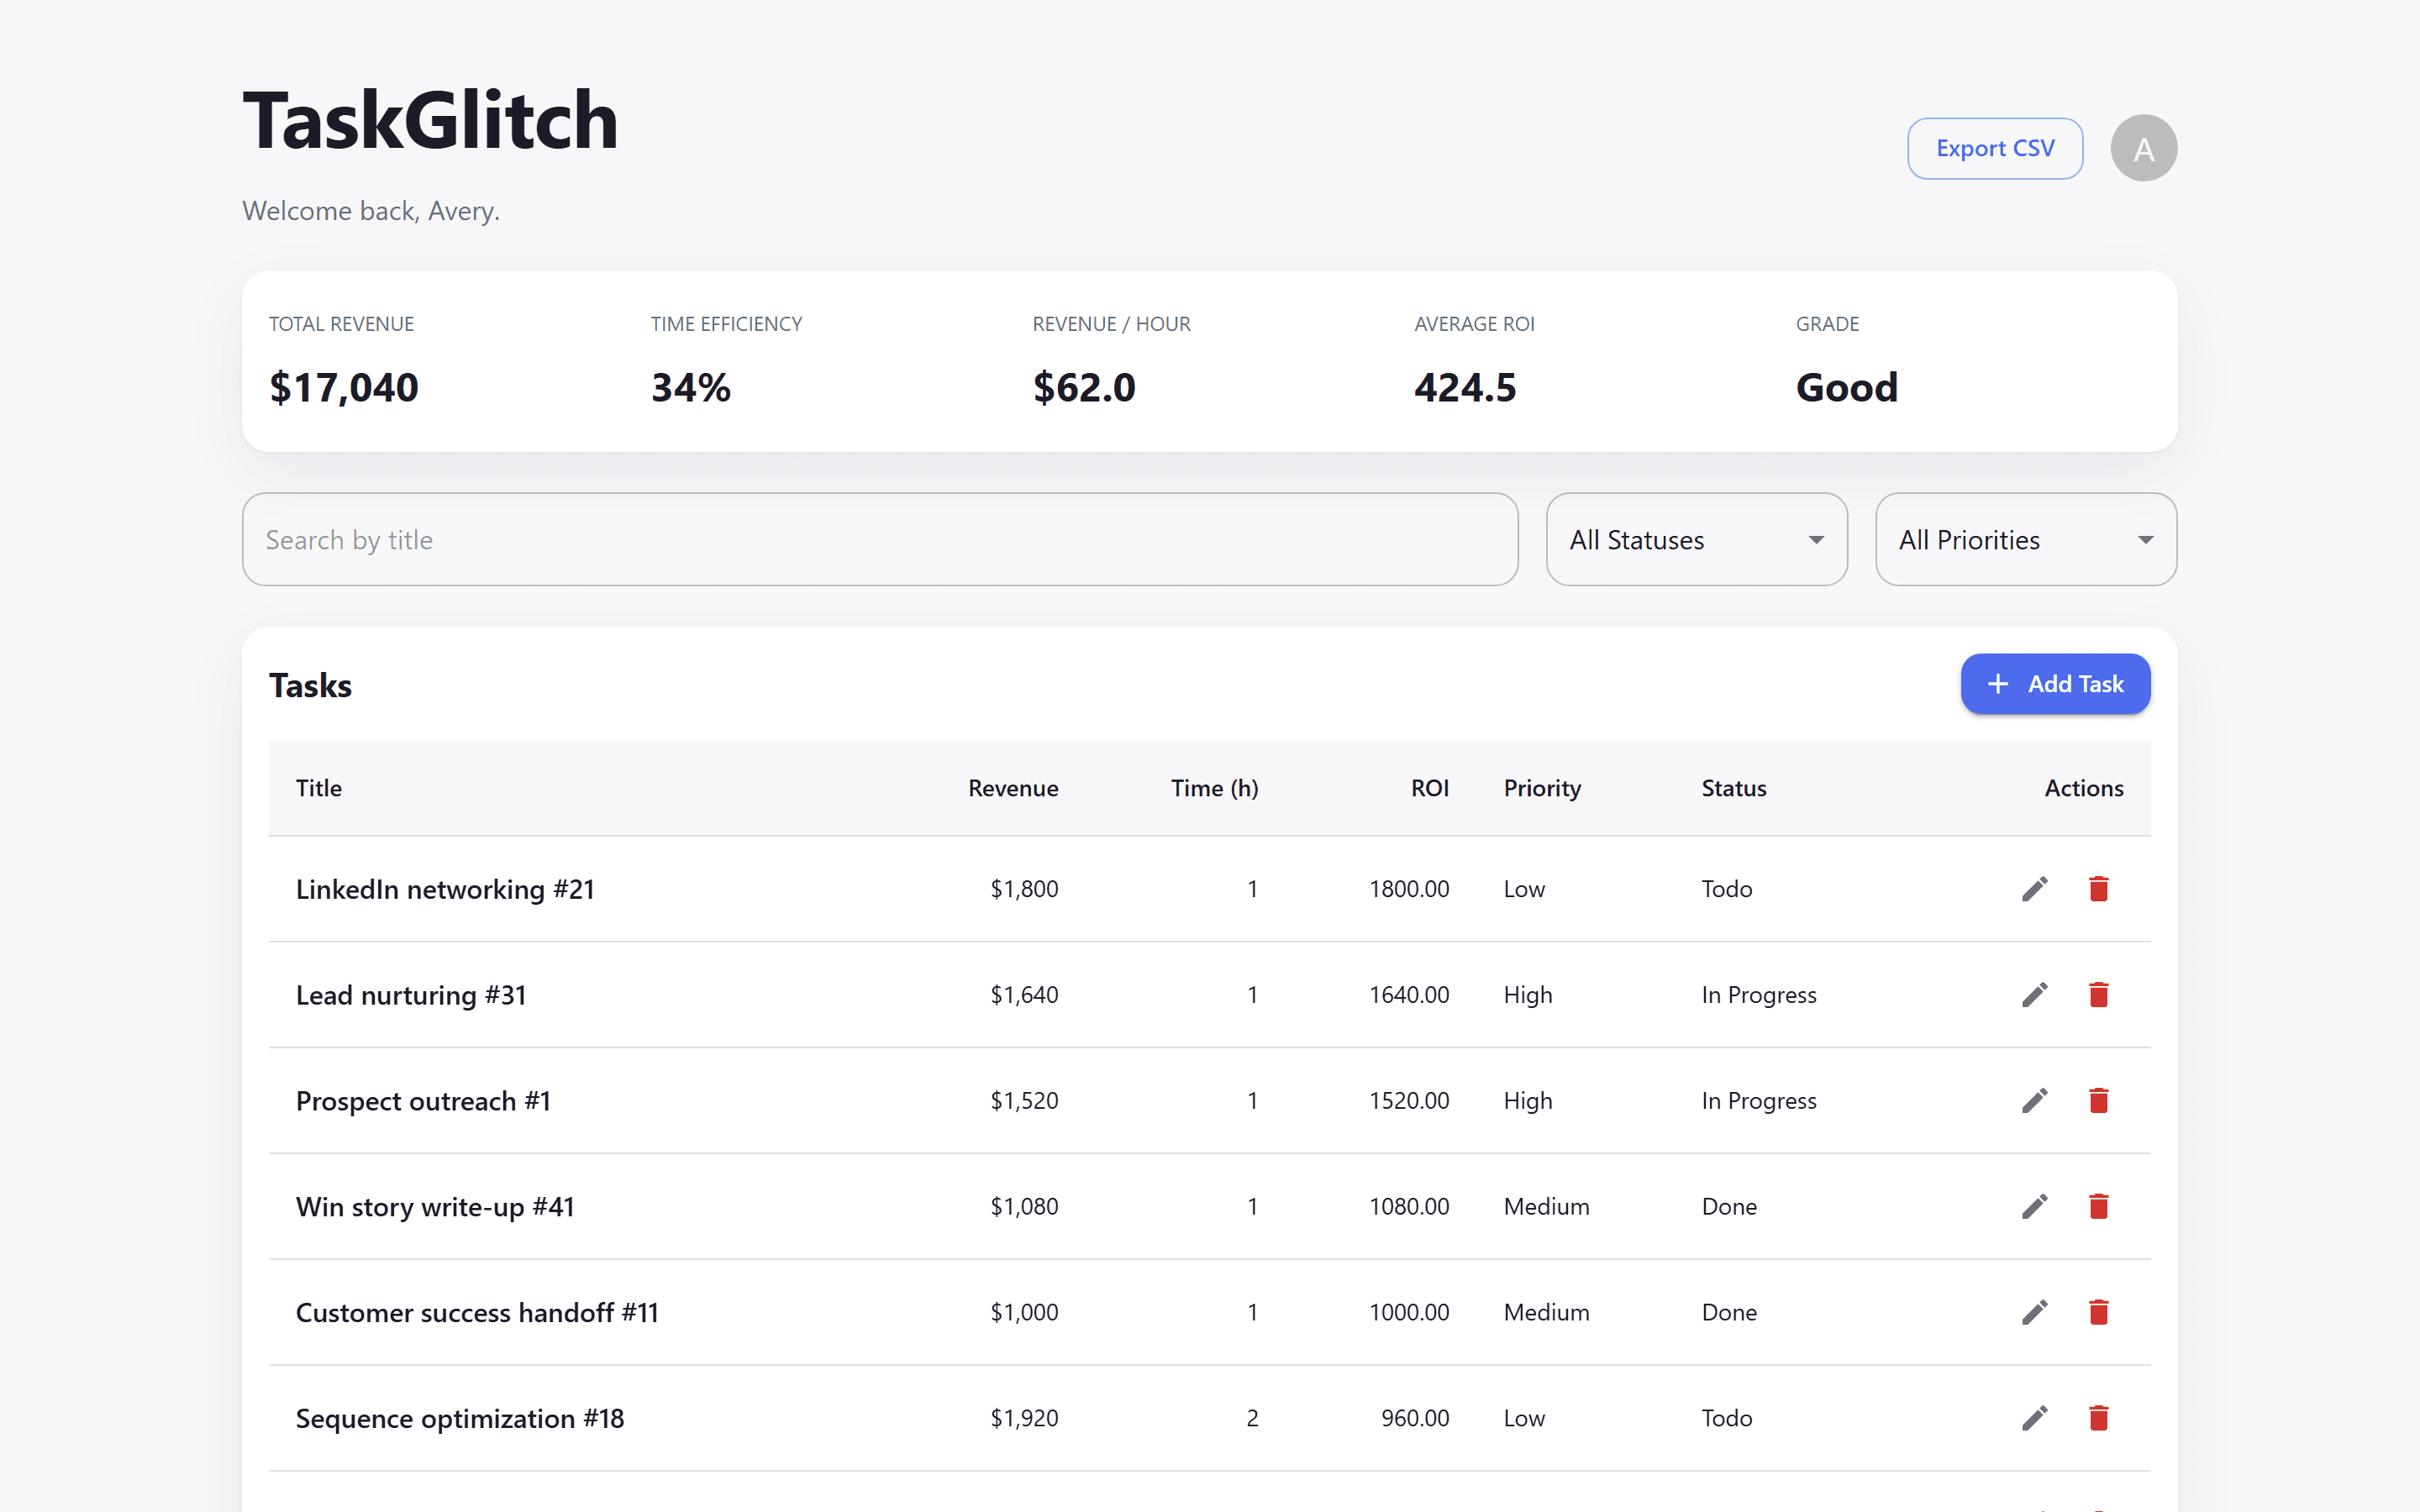This screenshot has height=1512, width=2420.
Task: Edit the Lead nurturing #31 task
Action: (x=2034, y=995)
